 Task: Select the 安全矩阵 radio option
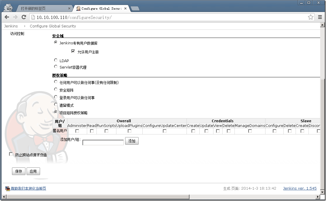click(x=56, y=89)
